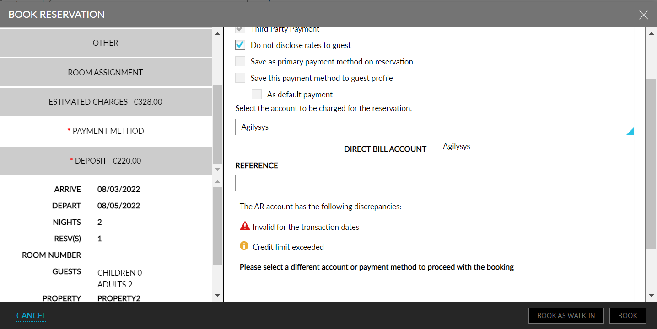Select the PAYMENT METHOD section

[x=106, y=131]
